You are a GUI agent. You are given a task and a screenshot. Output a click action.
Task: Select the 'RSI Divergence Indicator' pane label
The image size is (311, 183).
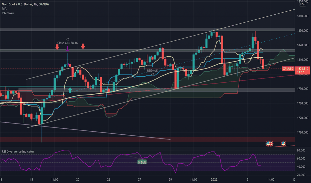18,151
